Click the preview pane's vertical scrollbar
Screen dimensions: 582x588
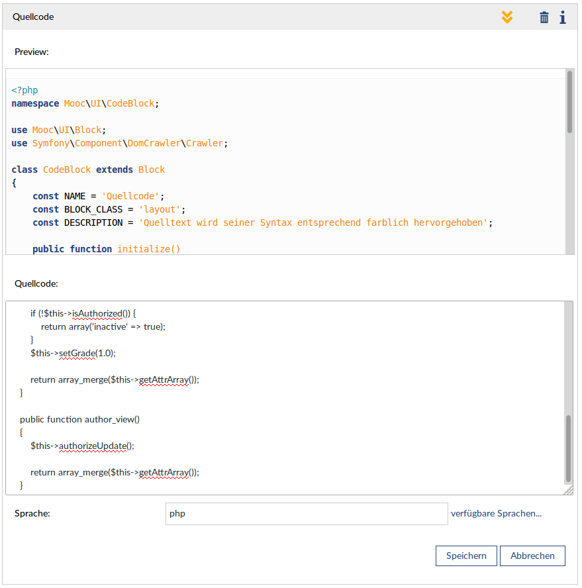(569, 103)
